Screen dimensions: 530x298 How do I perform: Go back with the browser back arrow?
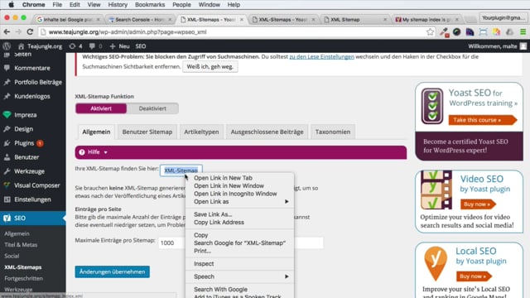[x=7, y=31]
